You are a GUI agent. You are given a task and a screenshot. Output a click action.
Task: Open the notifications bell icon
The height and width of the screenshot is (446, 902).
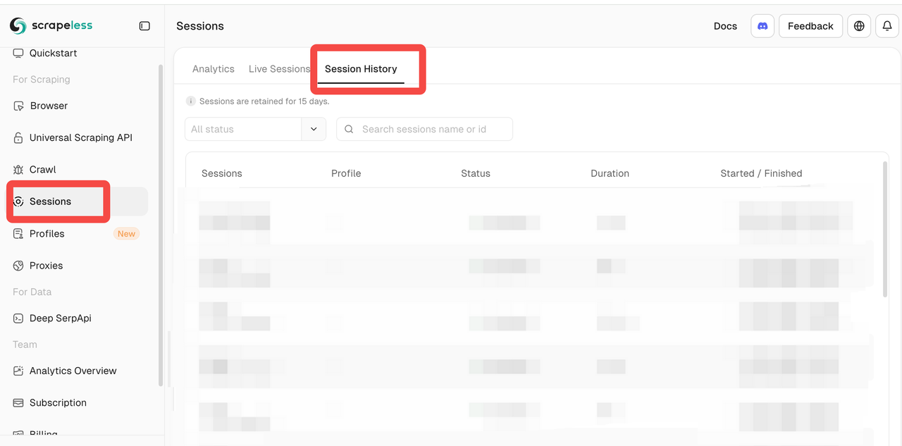pyautogui.click(x=887, y=26)
